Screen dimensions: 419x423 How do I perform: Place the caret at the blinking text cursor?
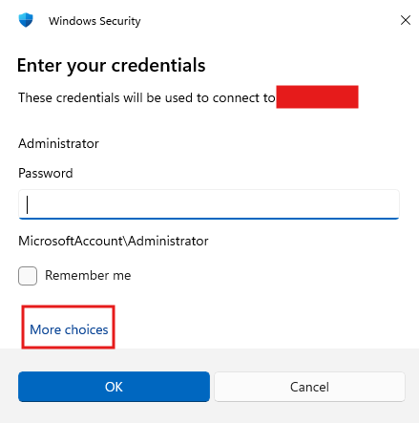[28, 204]
